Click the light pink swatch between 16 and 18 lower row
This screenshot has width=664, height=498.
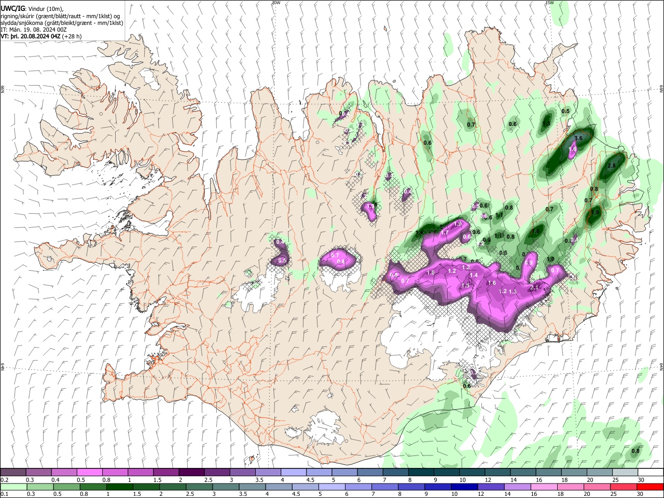tap(544, 487)
